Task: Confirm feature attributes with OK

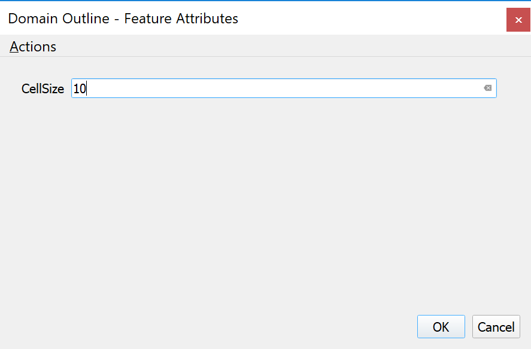Action: 441,327
